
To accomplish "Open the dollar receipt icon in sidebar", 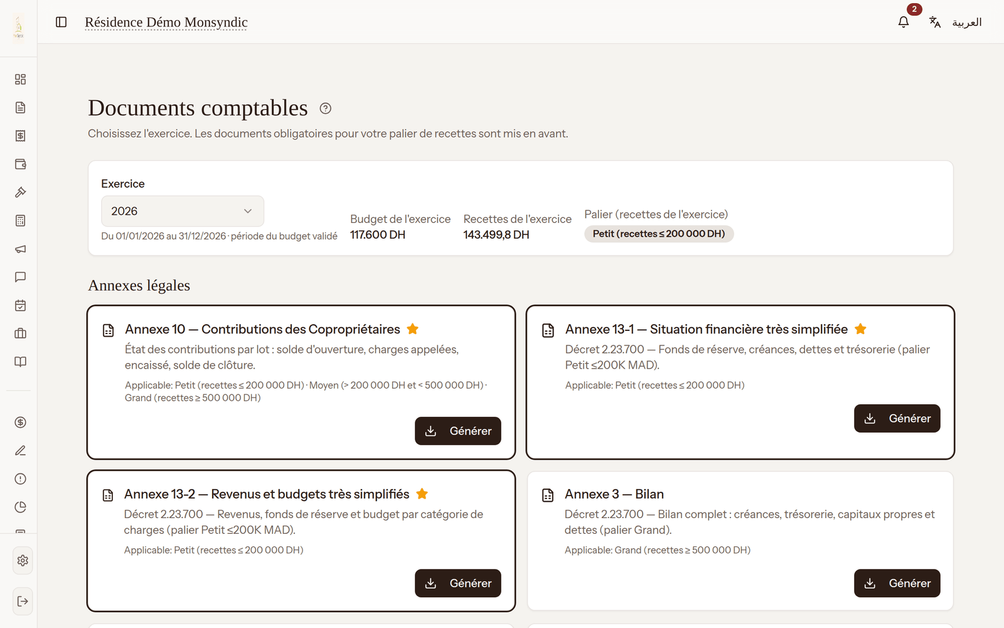I will tap(20, 136).
